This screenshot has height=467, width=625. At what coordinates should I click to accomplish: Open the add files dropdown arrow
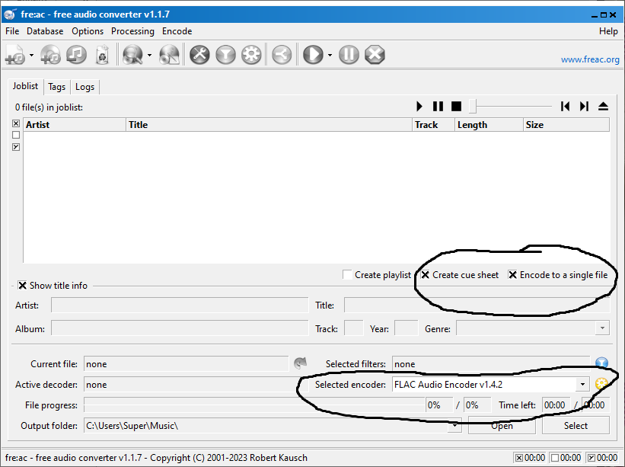tap(31, 55)
